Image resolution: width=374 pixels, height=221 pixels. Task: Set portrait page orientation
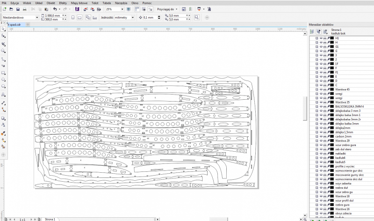[x=73, y=17]
